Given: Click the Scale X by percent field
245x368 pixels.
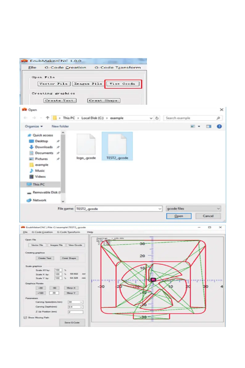Looking at the screenshot, I should (58, 274).
